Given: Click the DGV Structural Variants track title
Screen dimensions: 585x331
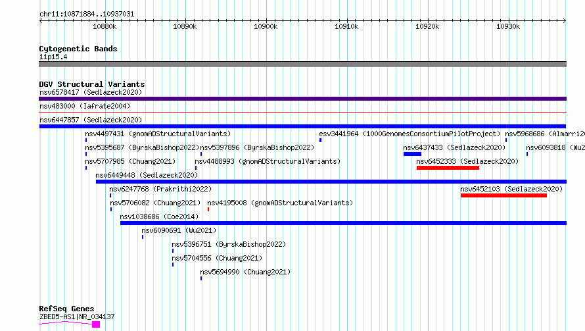Looking at the screenshot, I should tap(92, 84).
